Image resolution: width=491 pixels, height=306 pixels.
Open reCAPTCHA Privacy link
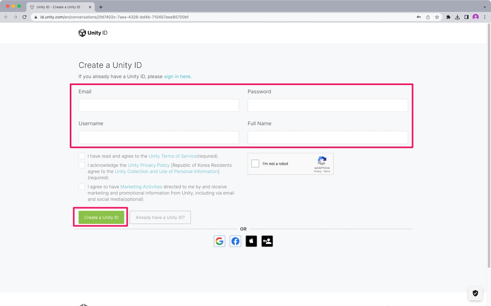[x=318, y=171]
